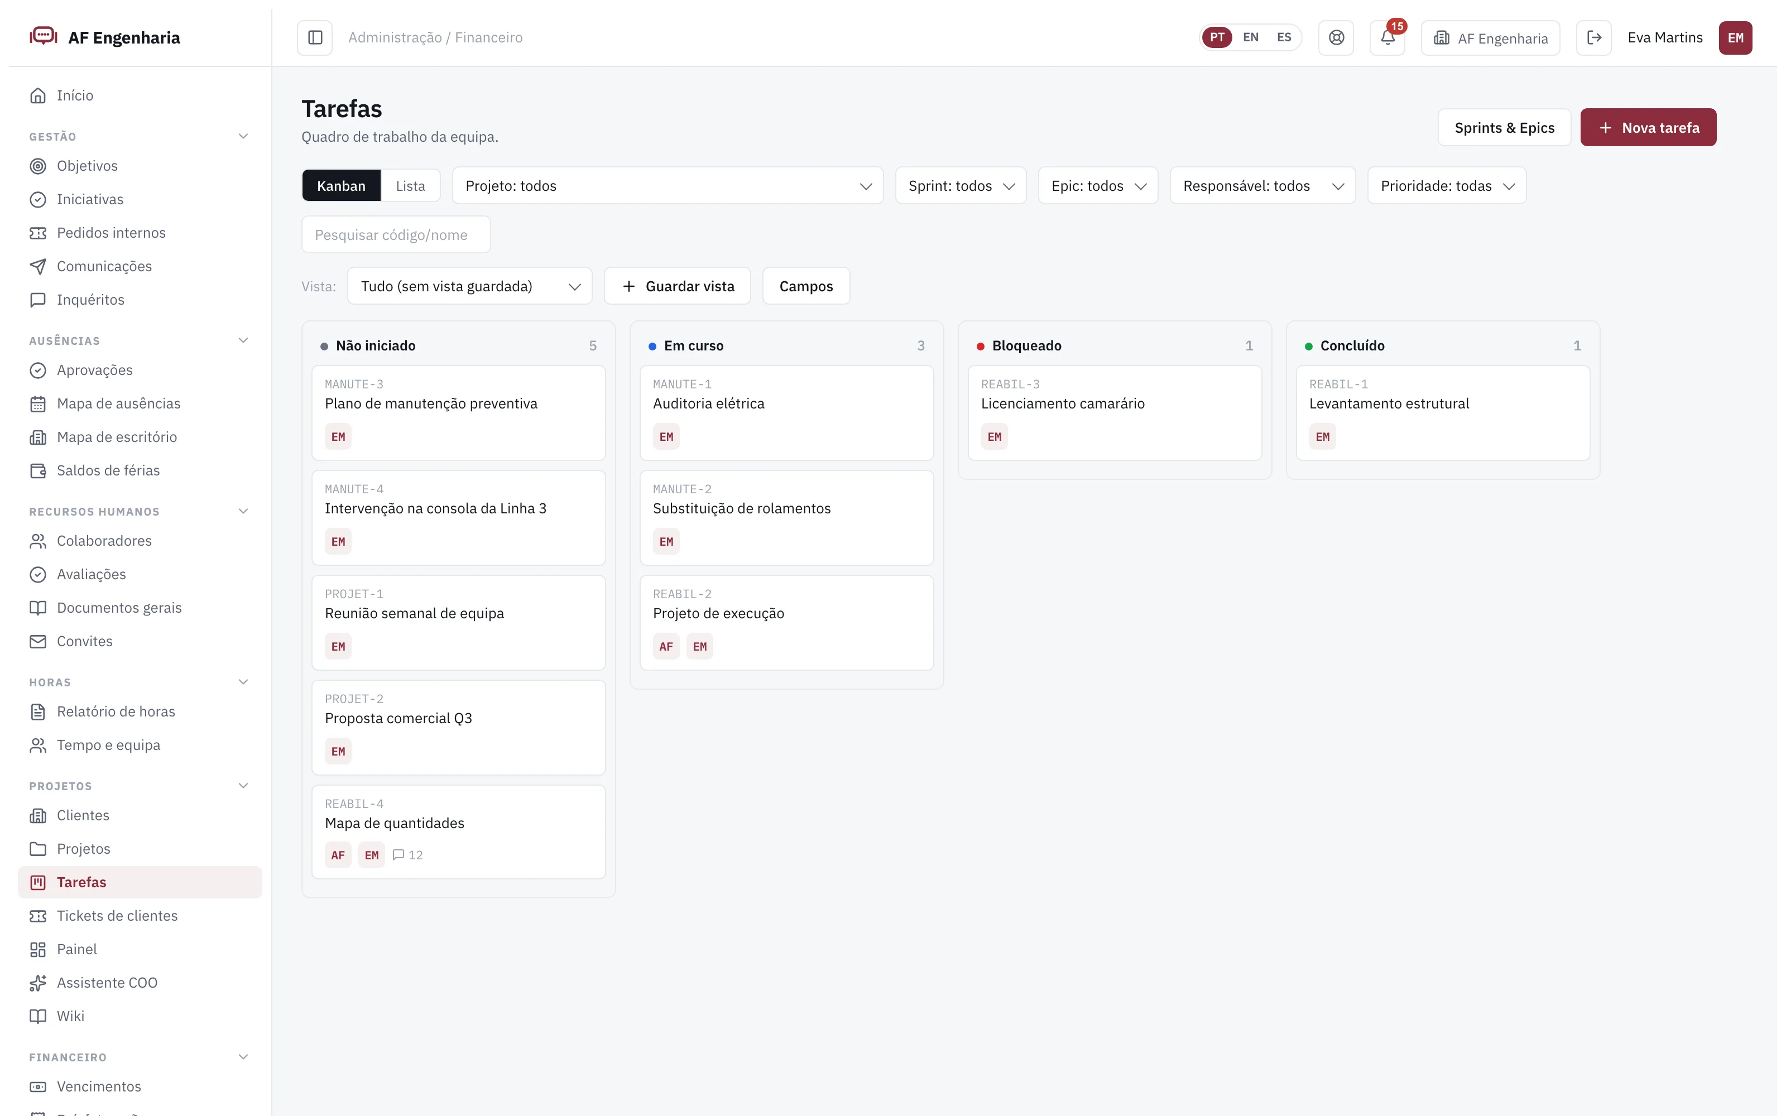This screenshot has height=1116, width=1786.
Task: Open Sprints & Epics
Action: click(x=1504, y=128)
